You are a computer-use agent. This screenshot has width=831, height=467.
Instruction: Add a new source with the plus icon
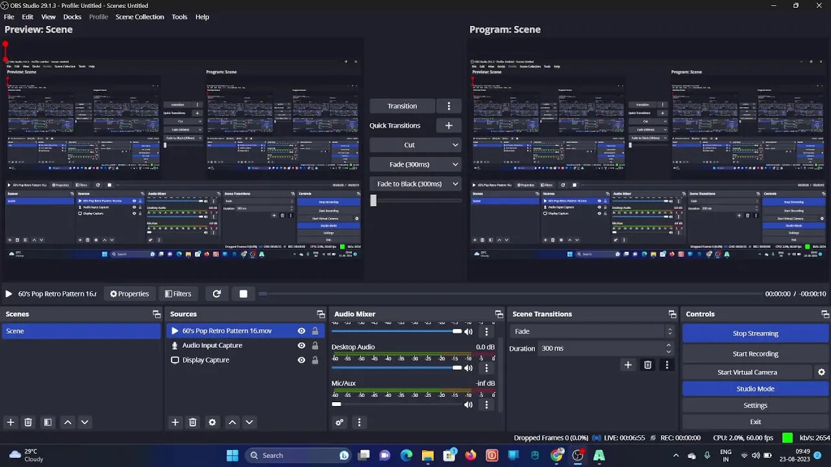175,422
